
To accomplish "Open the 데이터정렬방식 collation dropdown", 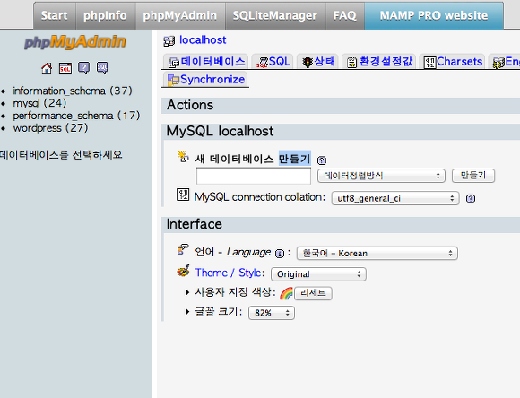I will [381, 176].
